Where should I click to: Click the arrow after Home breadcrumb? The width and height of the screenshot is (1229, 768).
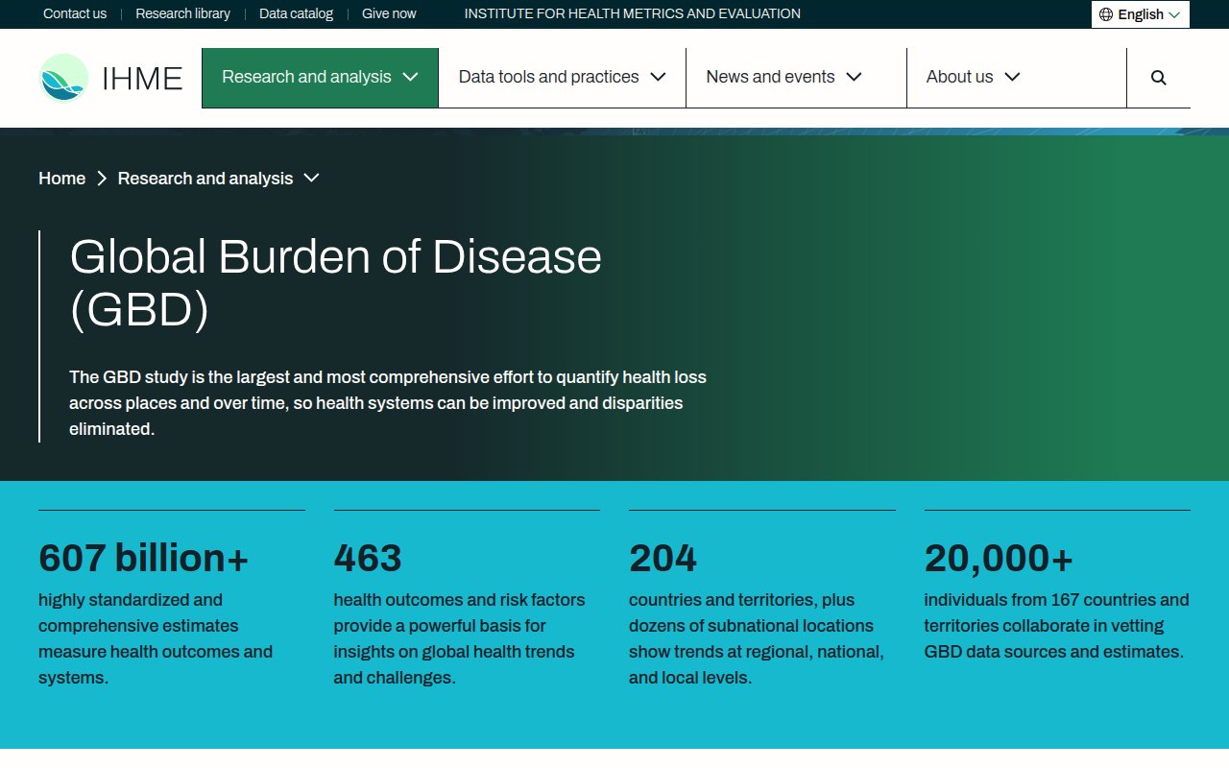point(102,179)
